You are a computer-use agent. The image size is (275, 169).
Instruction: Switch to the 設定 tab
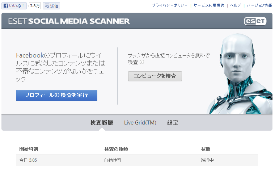click(173, 122)
